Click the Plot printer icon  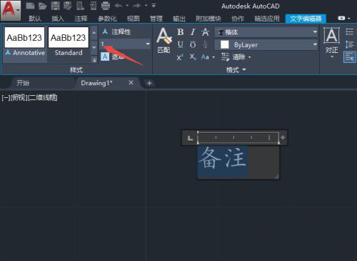pyautogui.click(x=106, y=6)
